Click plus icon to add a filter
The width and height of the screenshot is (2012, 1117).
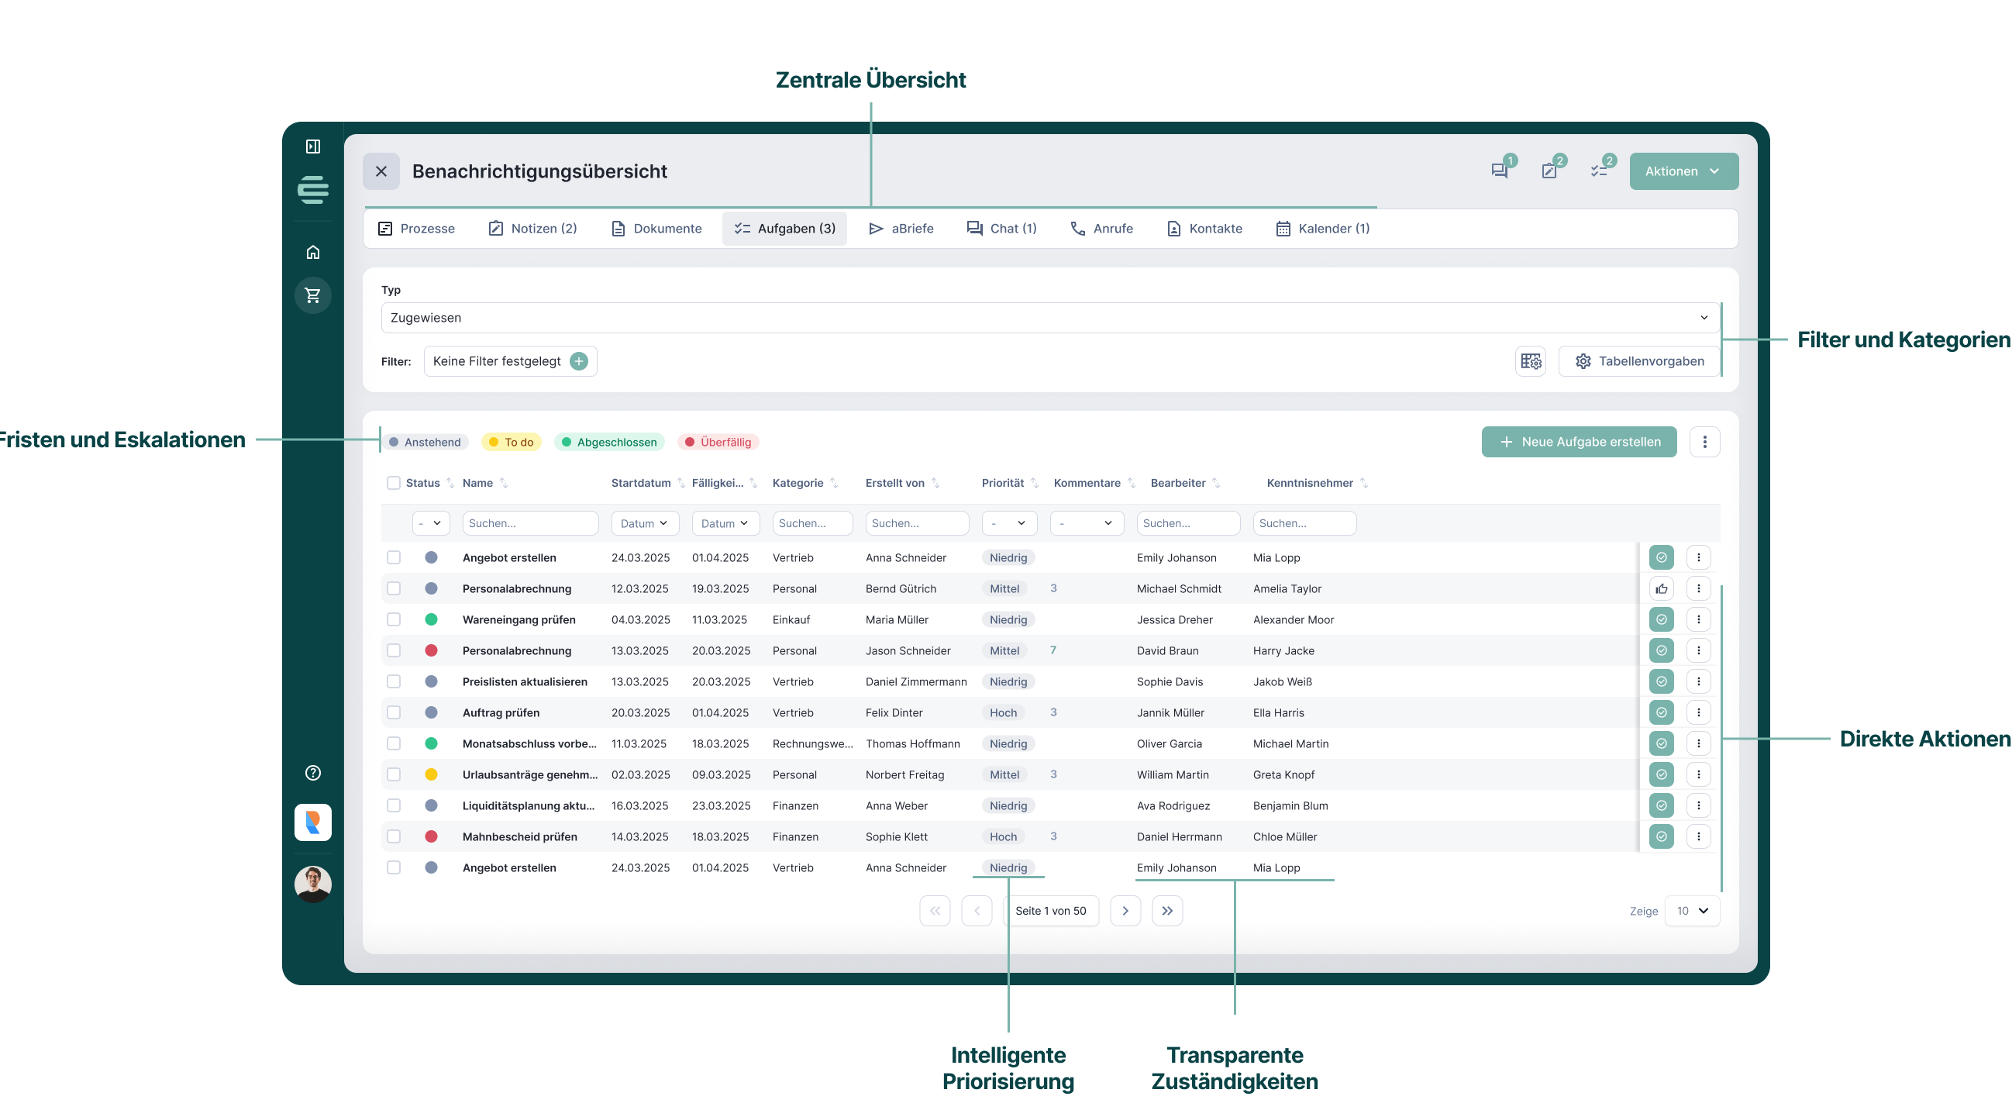pos(579,361)
